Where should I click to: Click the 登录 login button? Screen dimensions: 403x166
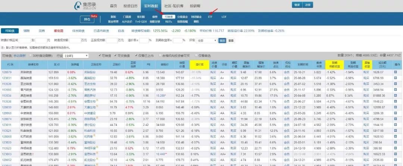(x=297, y=5)
